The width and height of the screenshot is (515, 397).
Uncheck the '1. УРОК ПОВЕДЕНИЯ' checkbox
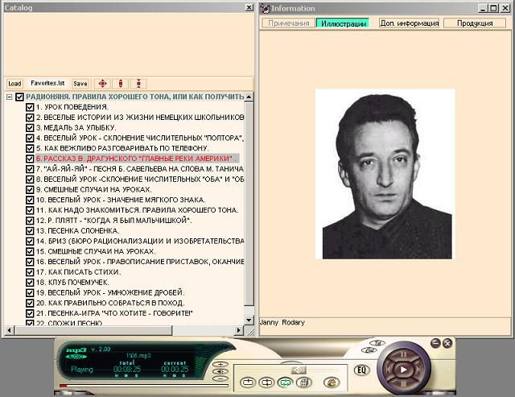30,107
